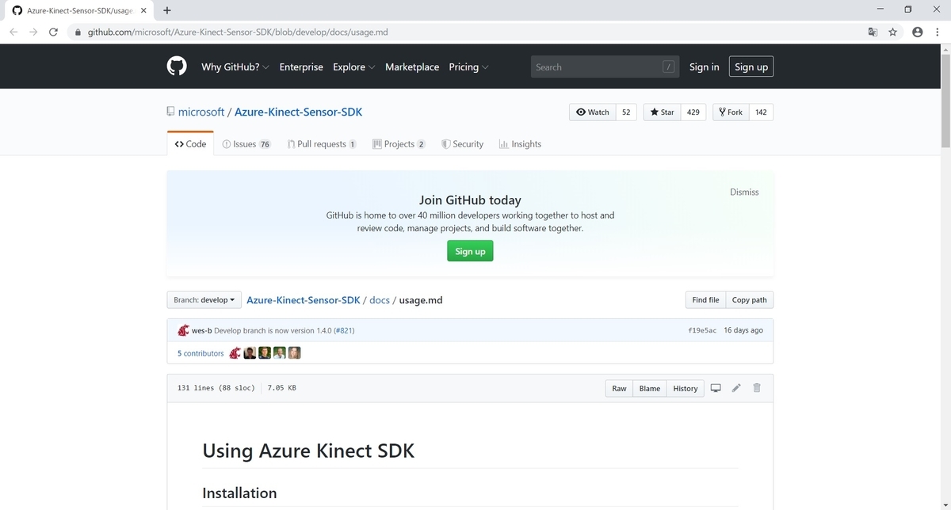
Task: Click the address bar URL
Action: click(x=238, y=32)
